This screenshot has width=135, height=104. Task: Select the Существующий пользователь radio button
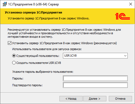pos(14,56)
